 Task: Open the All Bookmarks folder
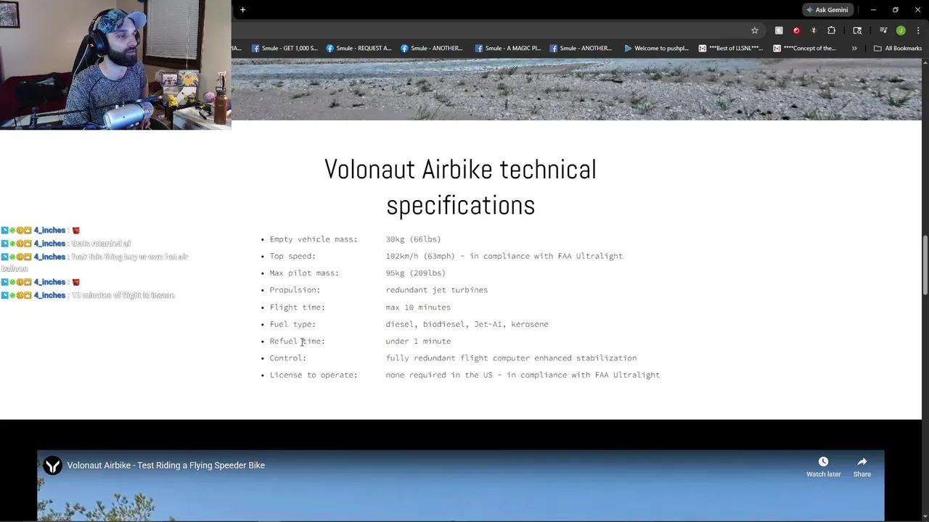tap(898, 49)
